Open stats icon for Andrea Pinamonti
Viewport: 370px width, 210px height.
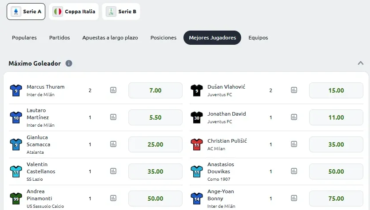click(113, 198)
